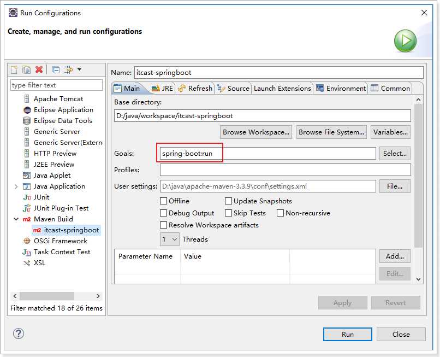Click the Parameter Name column header
The image size is (440, 357).
click(x=145, y=256)
